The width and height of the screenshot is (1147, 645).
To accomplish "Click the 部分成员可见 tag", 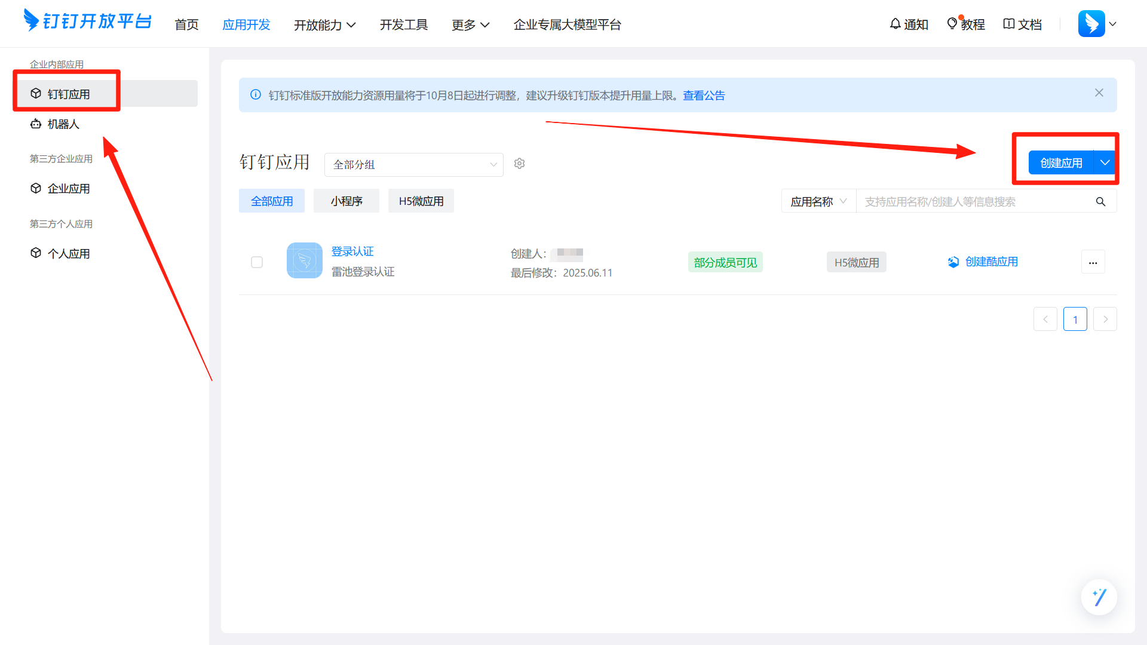I will coord(725,262).
